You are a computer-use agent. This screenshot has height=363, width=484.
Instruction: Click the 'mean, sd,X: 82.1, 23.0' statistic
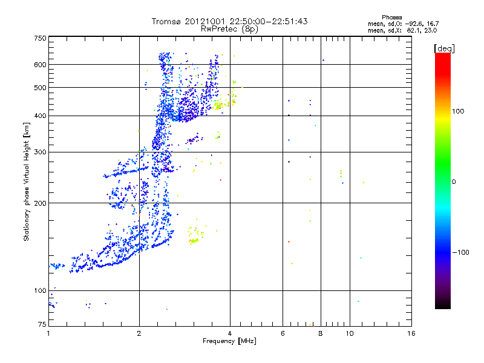tap(402, 30)
